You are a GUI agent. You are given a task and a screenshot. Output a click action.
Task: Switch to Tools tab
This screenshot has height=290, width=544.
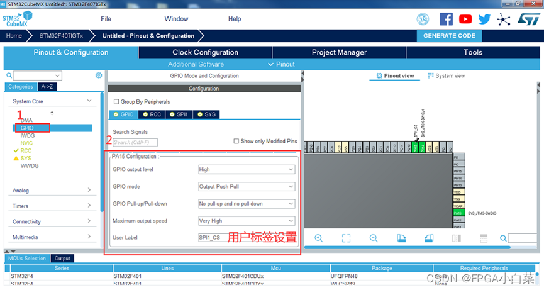point(473,52)
